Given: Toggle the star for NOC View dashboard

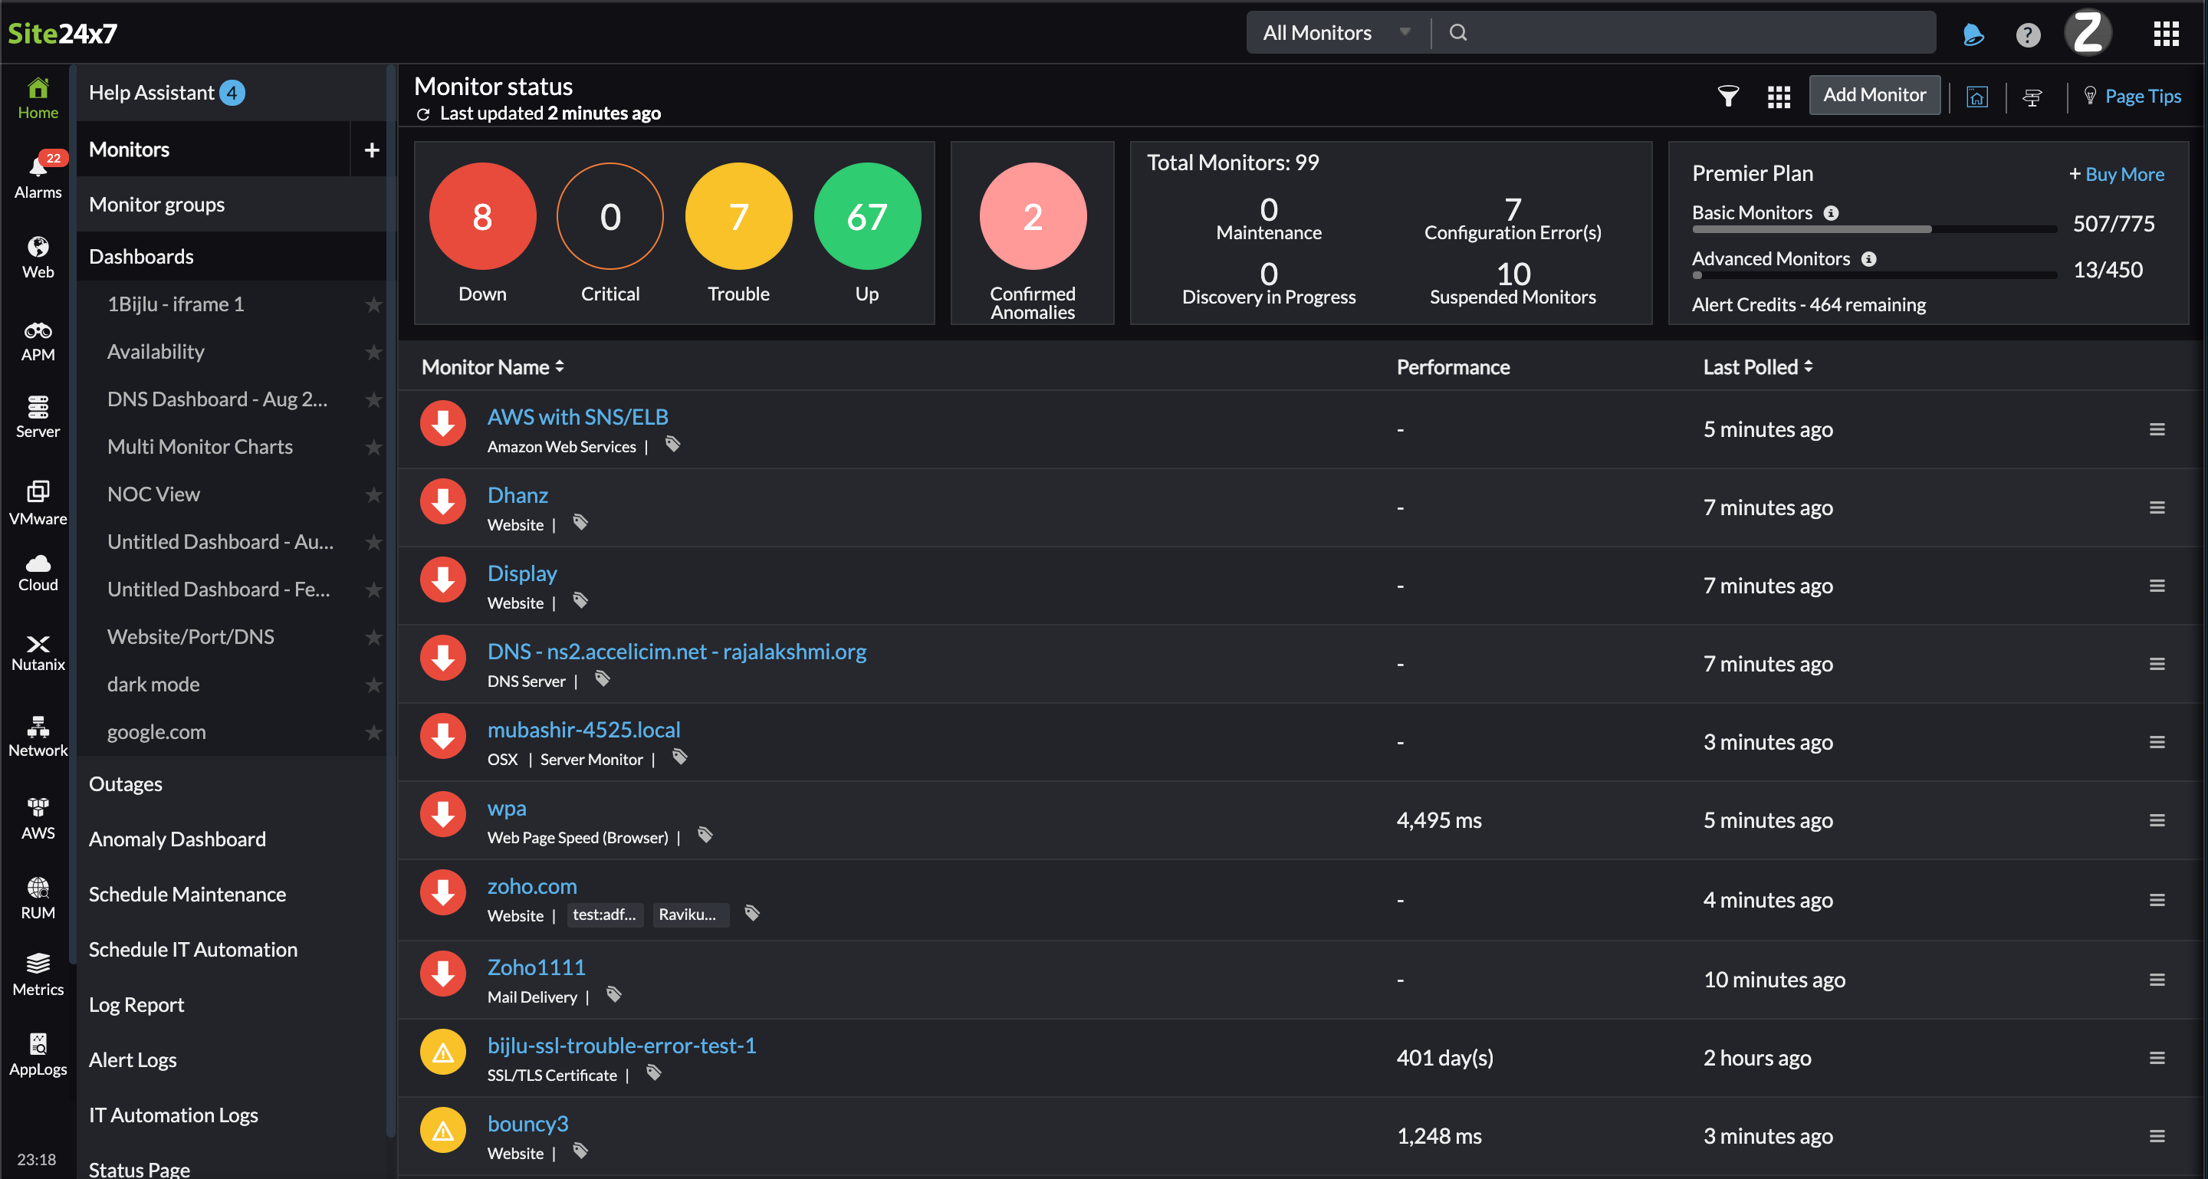Looking at the screenshot, I should coord(373,494).
